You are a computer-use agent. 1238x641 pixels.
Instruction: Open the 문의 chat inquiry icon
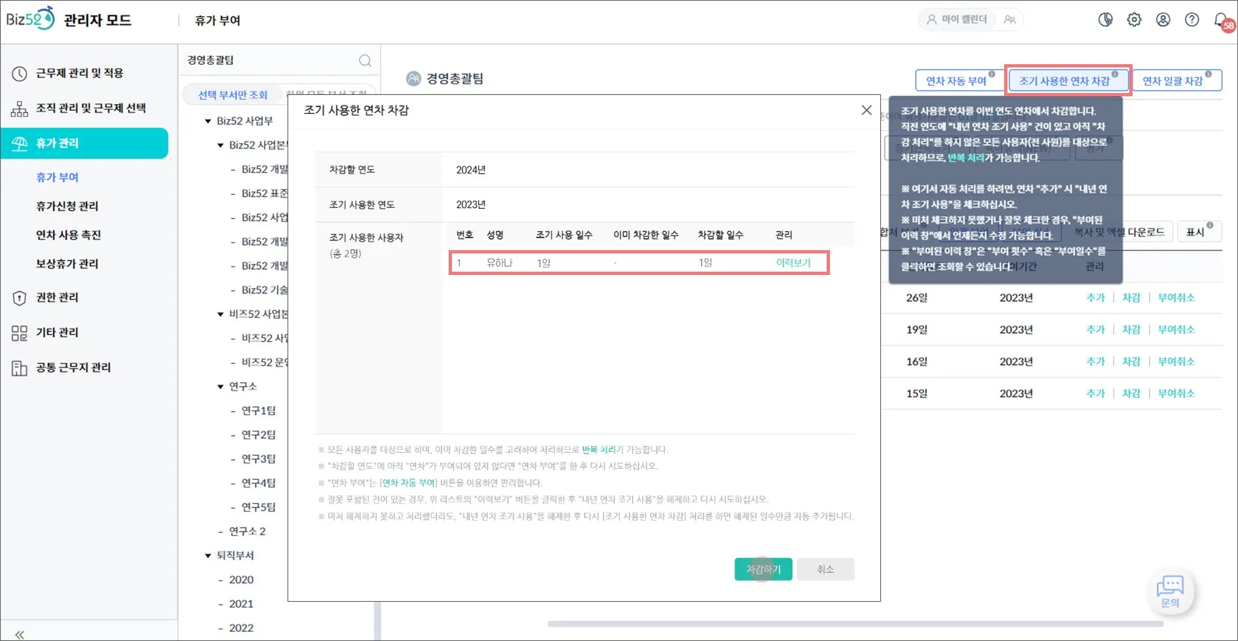(x=1170, y=591)
